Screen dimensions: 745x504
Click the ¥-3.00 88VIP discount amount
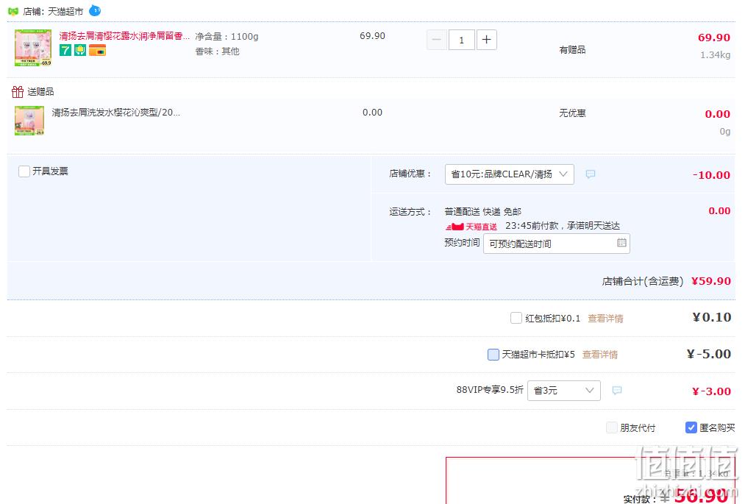click(x=712, y=391)
